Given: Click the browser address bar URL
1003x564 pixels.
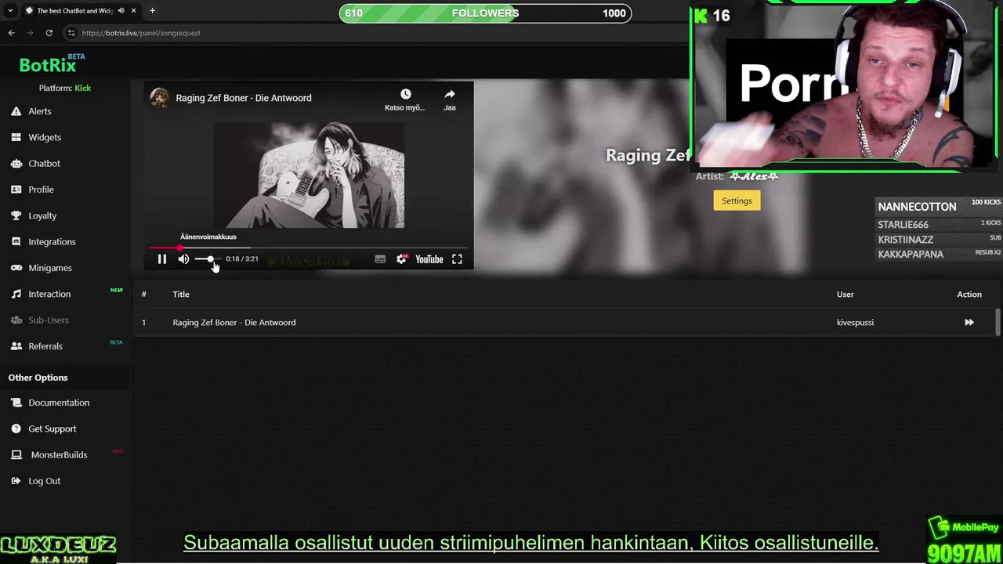Looking at the screenshot, I should click(141, 33).
